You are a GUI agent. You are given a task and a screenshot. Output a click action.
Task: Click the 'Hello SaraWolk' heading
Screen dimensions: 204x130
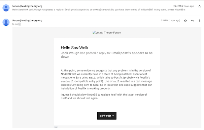coord(74,48)
